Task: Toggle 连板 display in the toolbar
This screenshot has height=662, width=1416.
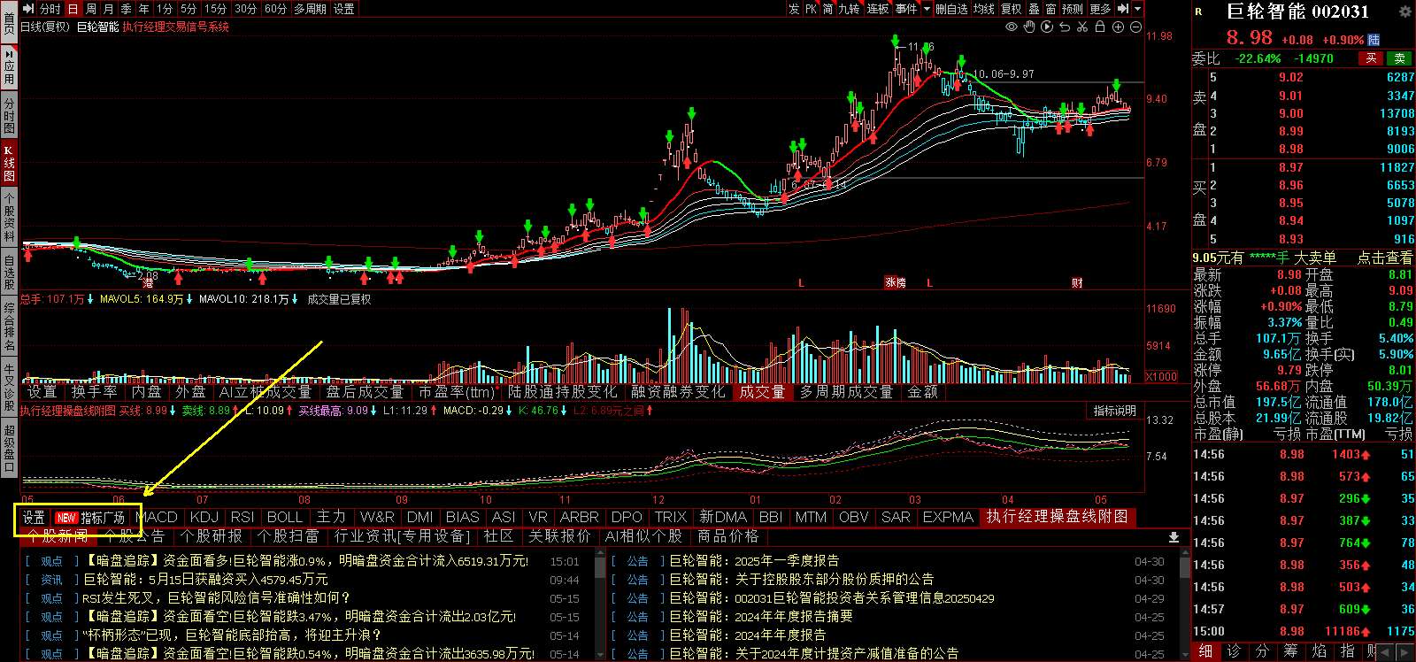Action: tap(877, 9)
